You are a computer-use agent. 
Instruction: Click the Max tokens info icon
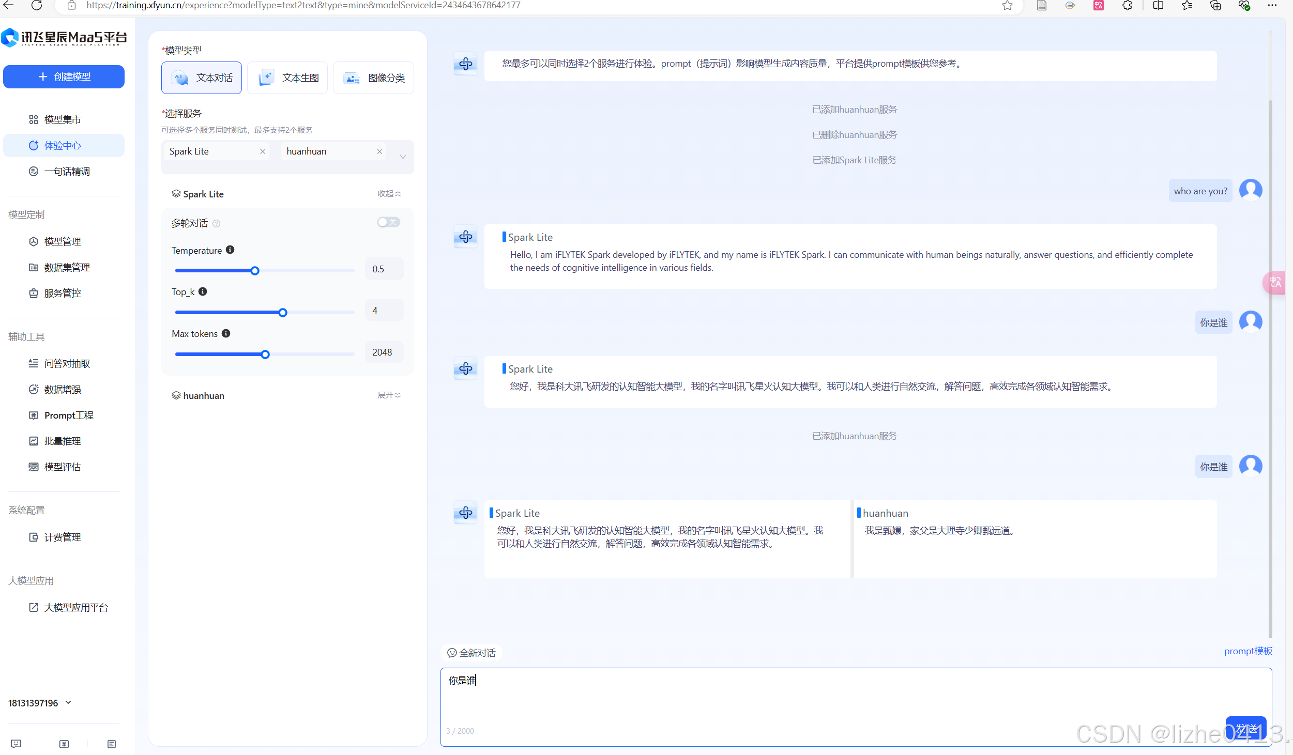(x=226, y=333)
